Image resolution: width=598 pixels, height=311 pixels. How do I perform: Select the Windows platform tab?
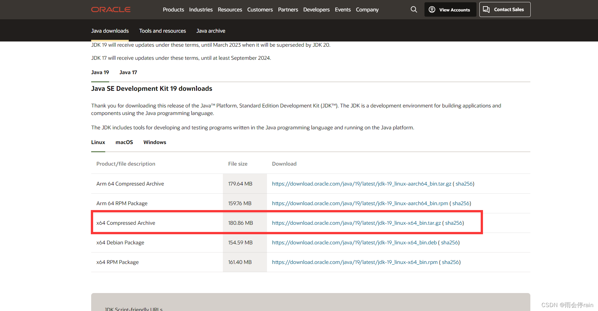click(x=155, y=142)
